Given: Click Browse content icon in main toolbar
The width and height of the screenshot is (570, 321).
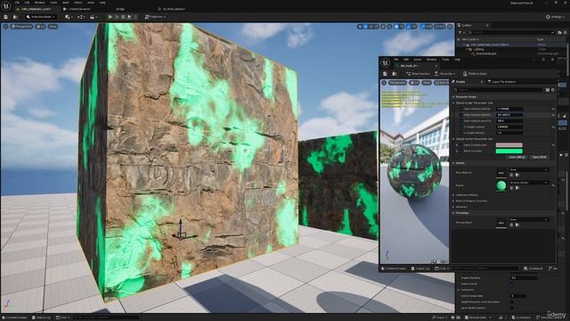Looking at the screenshot, I should point(15,17).
